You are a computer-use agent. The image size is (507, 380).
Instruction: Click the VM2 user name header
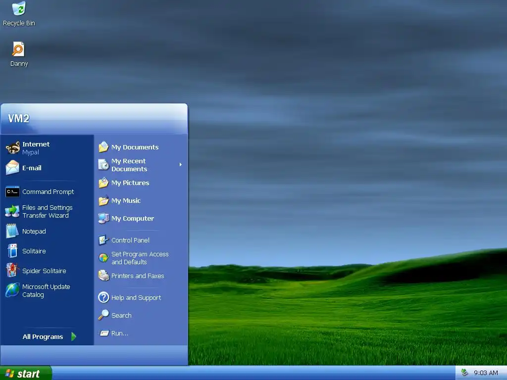click(x=19, y=119)
